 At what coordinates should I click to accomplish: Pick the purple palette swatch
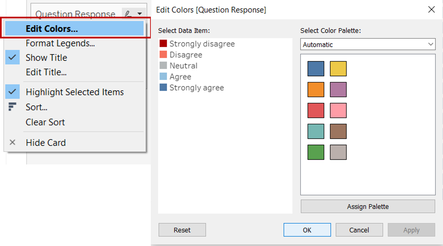click(338, 90)
